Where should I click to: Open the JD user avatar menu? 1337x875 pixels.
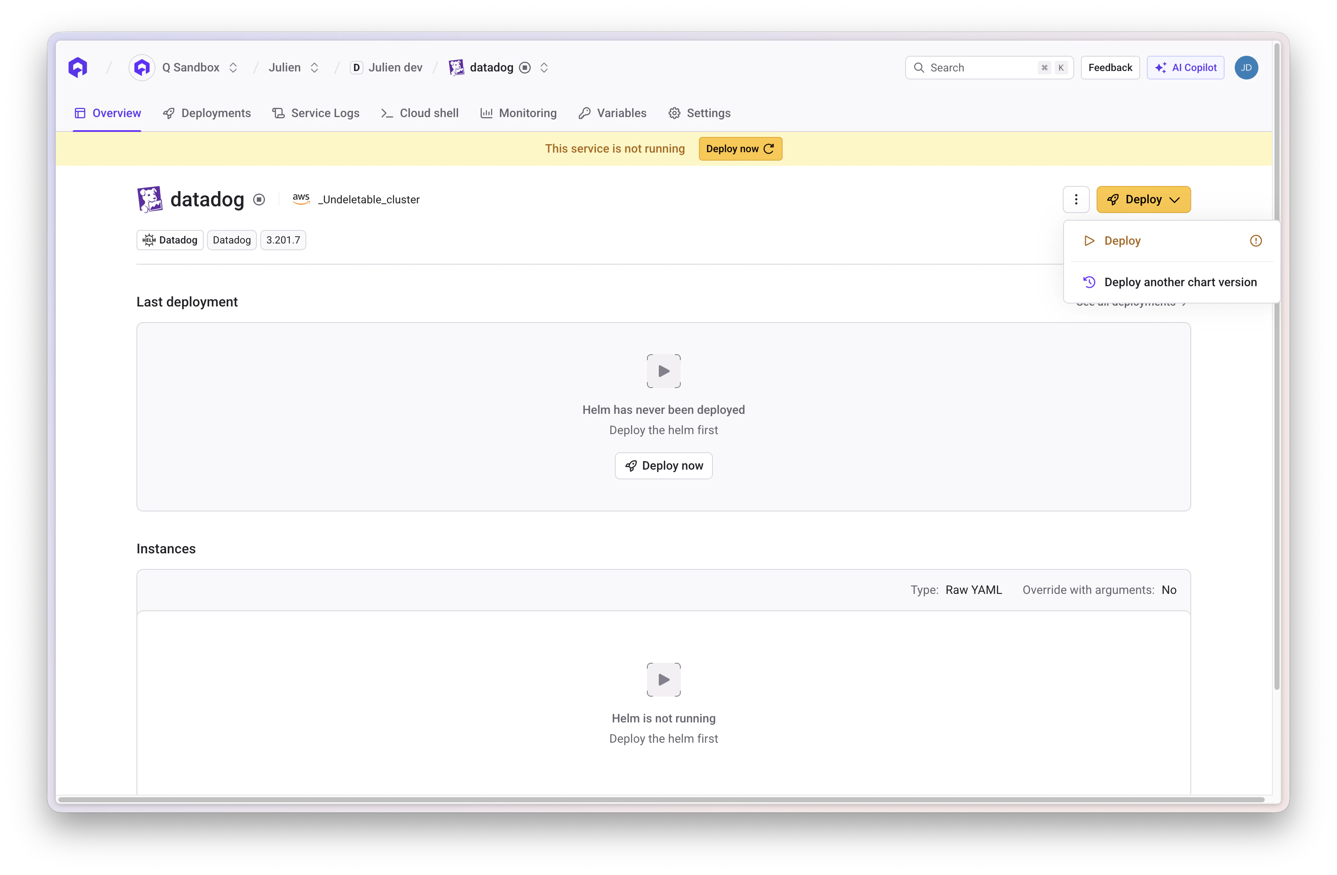point(1246,68)
